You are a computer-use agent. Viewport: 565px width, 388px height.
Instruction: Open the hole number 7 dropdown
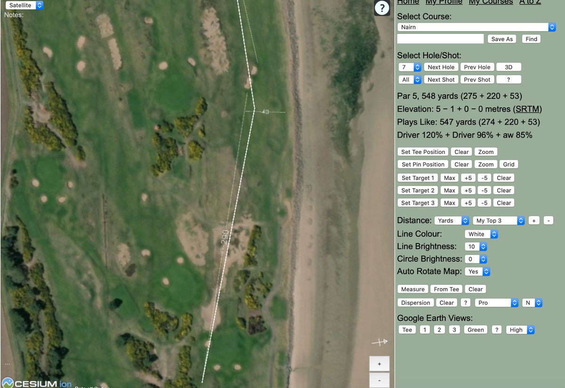(x=410, y=67)
